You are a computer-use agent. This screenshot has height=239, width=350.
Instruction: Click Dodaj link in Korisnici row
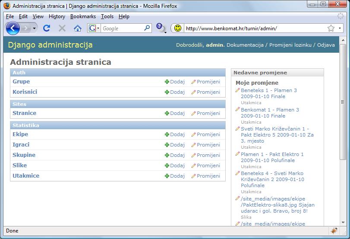coord(177,92)
